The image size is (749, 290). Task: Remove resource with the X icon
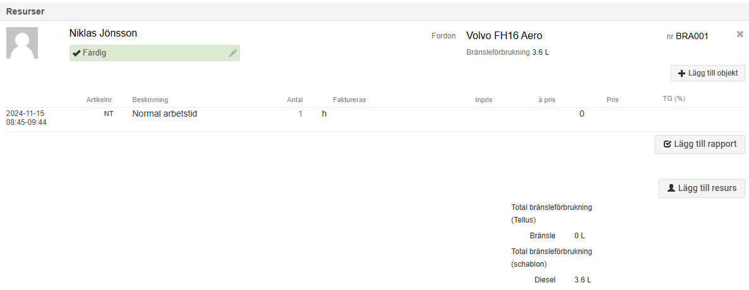click(x=740, y=34)
